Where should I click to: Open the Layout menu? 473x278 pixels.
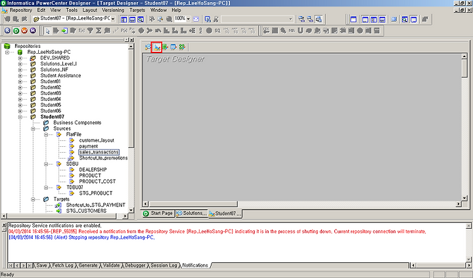pos(89,10)
